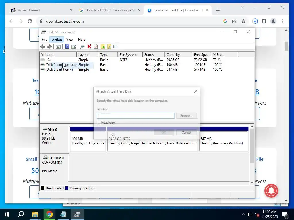Open notification center in system tray
The height and width of the screenshot is (220, 294).
point(285,214)
